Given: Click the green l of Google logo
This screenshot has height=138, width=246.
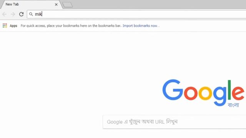Looking at the screenshot, I should [229, 90].
